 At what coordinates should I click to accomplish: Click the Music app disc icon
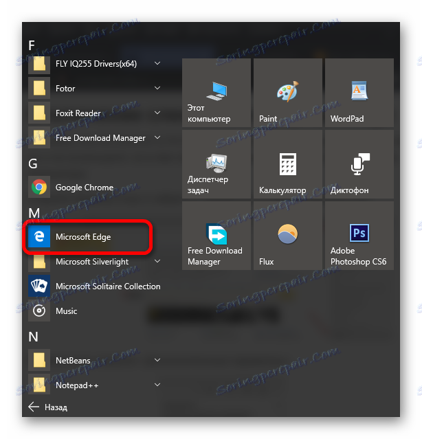39,311
